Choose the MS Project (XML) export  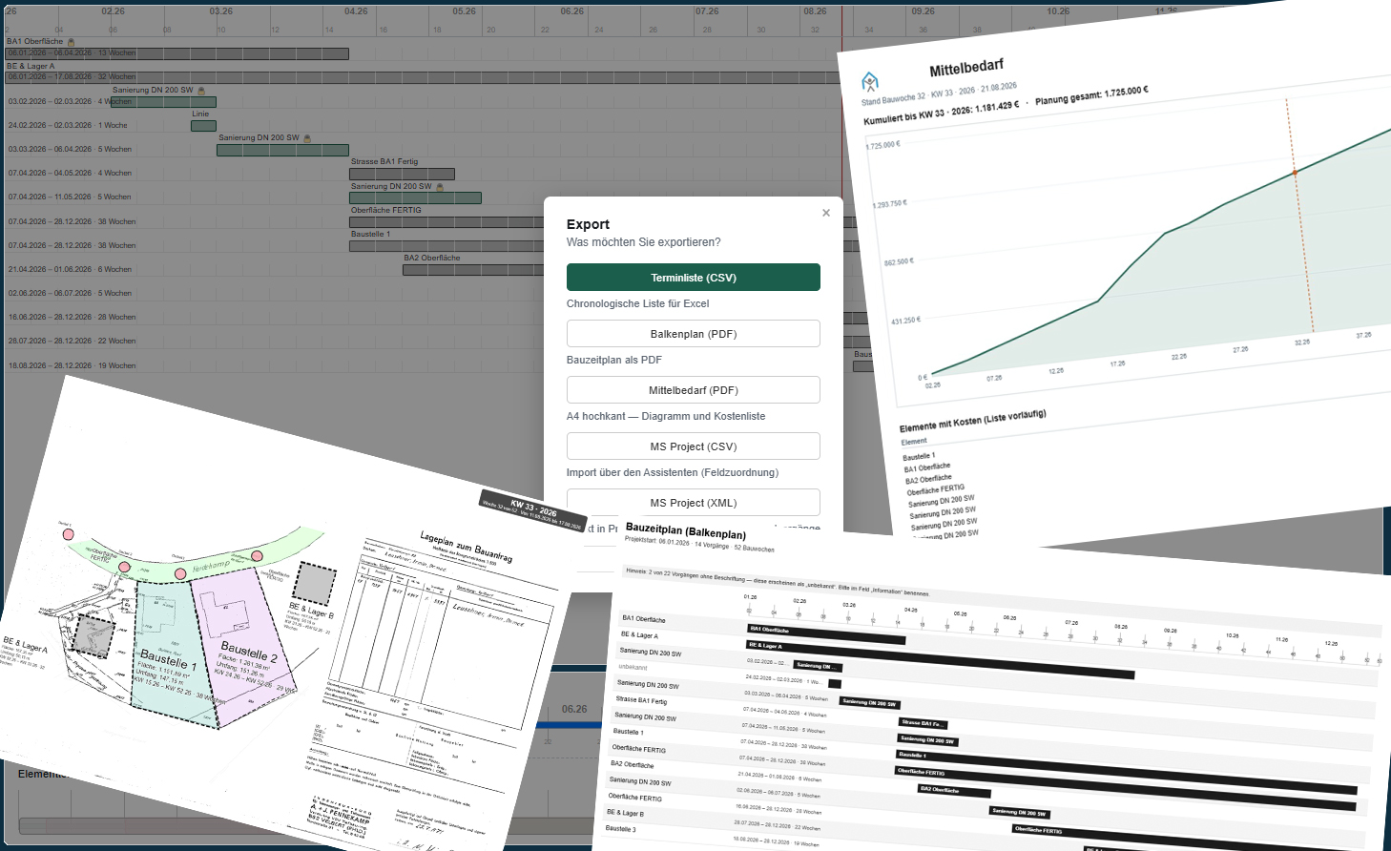pyautogui.click(x=694, y=503)
